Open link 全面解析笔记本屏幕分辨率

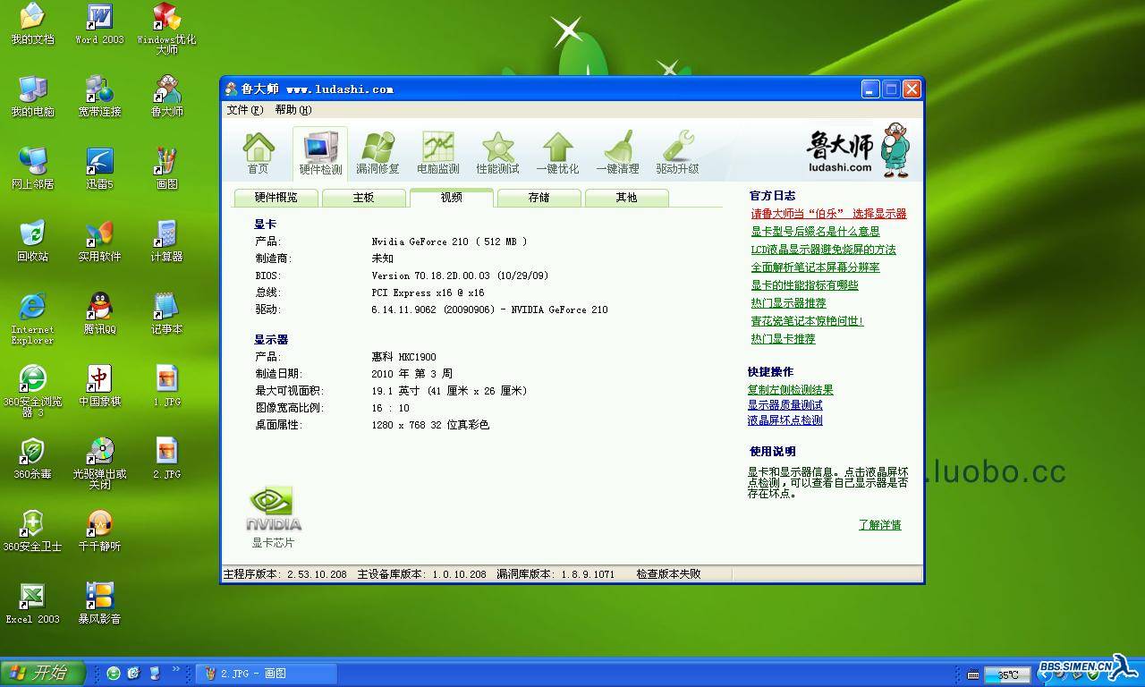pos(815,267)
